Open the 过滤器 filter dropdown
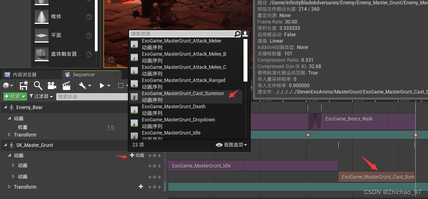The image size is (428, 199). [41, 96]
